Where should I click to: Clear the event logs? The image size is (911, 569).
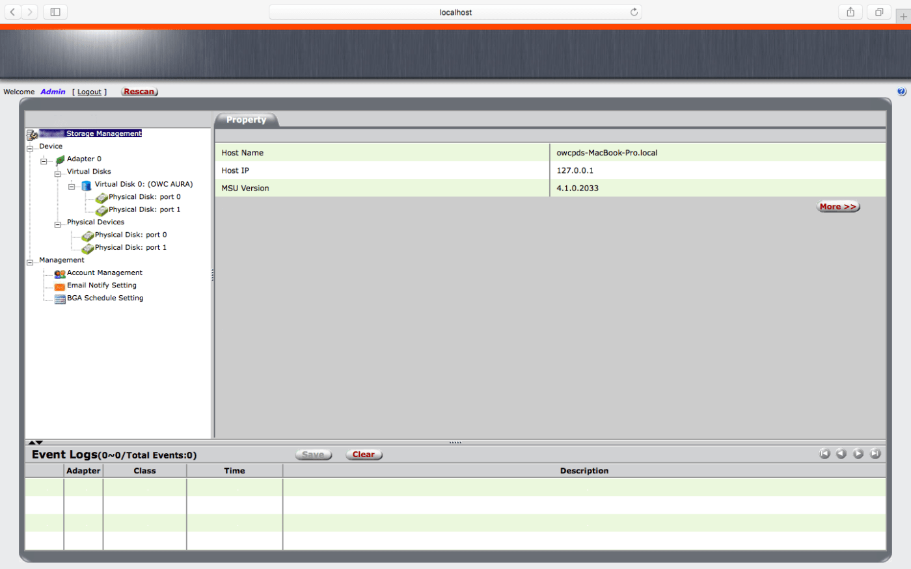[x=364, y=455]
